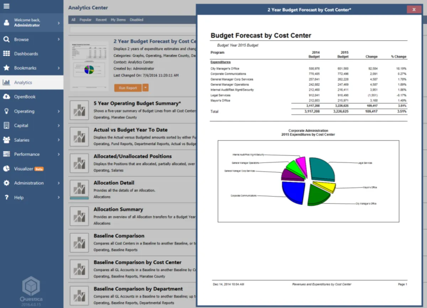Expand the Capital menu chevron
Image resolution: width=427 pixels, height=308 pixels.
(x=59, y=125)
